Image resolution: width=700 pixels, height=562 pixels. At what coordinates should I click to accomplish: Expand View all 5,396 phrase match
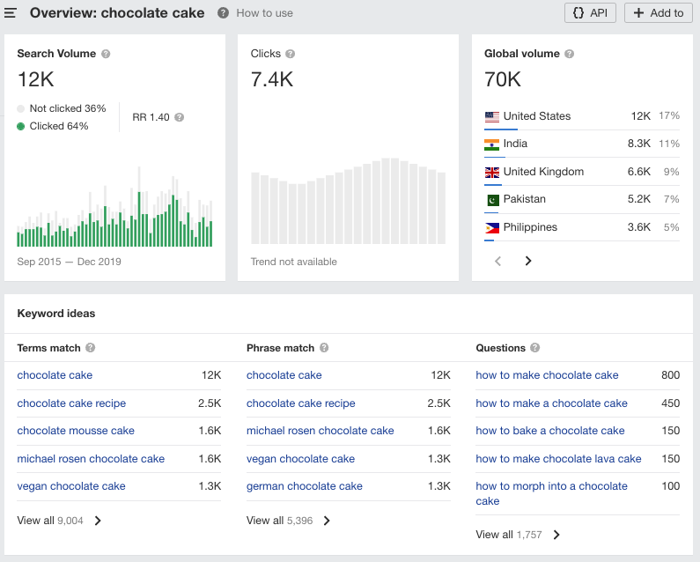pyautogui.click(x=289, y=521)
